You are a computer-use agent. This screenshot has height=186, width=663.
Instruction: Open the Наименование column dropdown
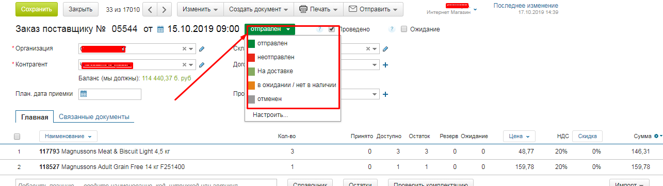click(68, 136)
